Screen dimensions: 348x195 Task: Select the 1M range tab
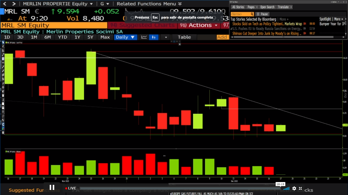pos(34,37)
